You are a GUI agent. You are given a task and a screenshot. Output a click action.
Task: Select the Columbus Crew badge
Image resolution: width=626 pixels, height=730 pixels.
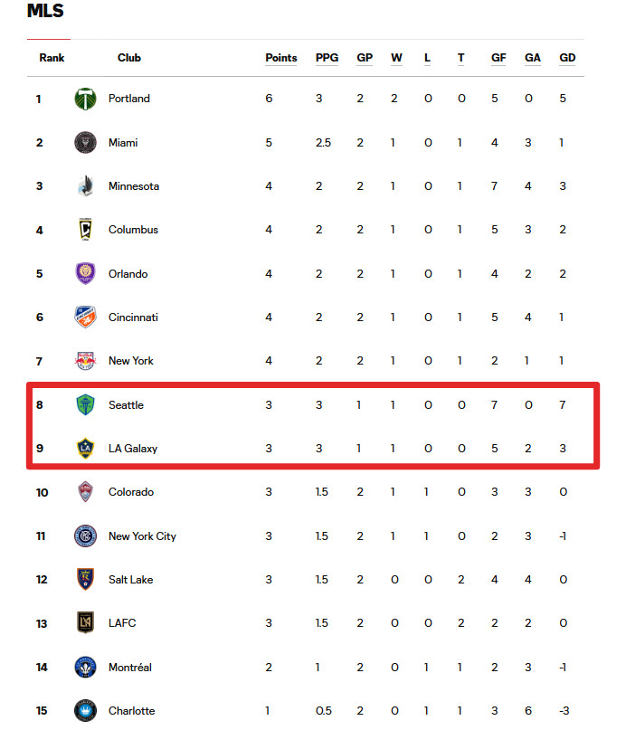85,230
